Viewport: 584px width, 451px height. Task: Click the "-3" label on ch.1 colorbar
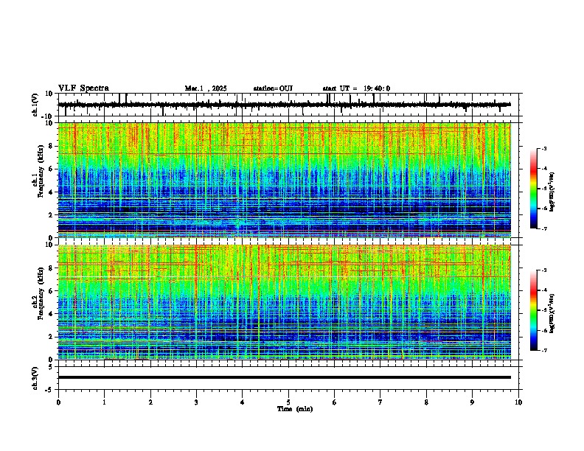pyautogui.click(x=543, y=148)
